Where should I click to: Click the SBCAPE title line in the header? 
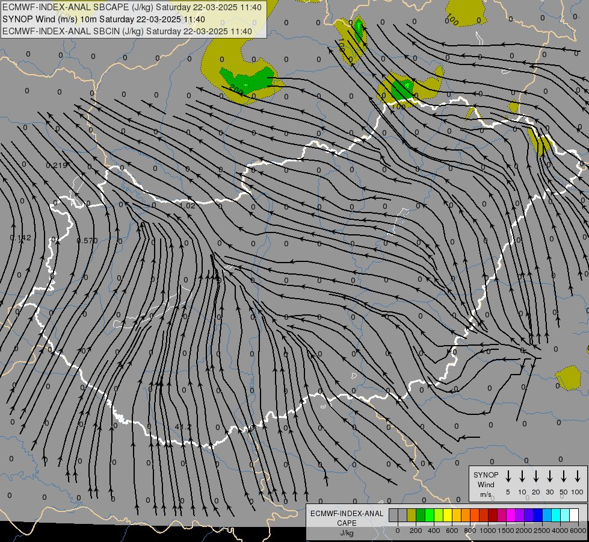[x=132, y=7]
